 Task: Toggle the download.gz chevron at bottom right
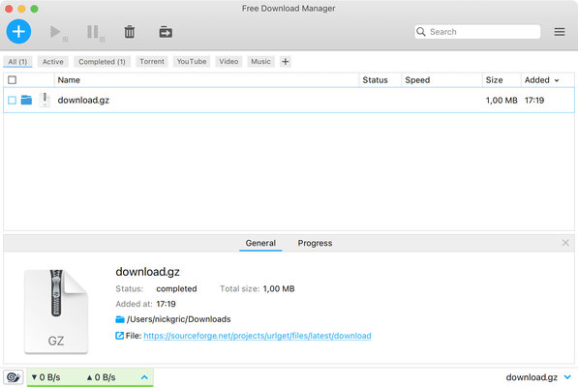click(567, 377)
